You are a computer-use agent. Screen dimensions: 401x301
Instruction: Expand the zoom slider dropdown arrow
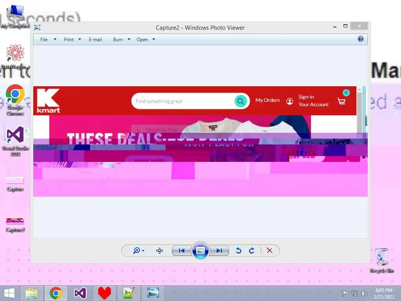(143, 251)
